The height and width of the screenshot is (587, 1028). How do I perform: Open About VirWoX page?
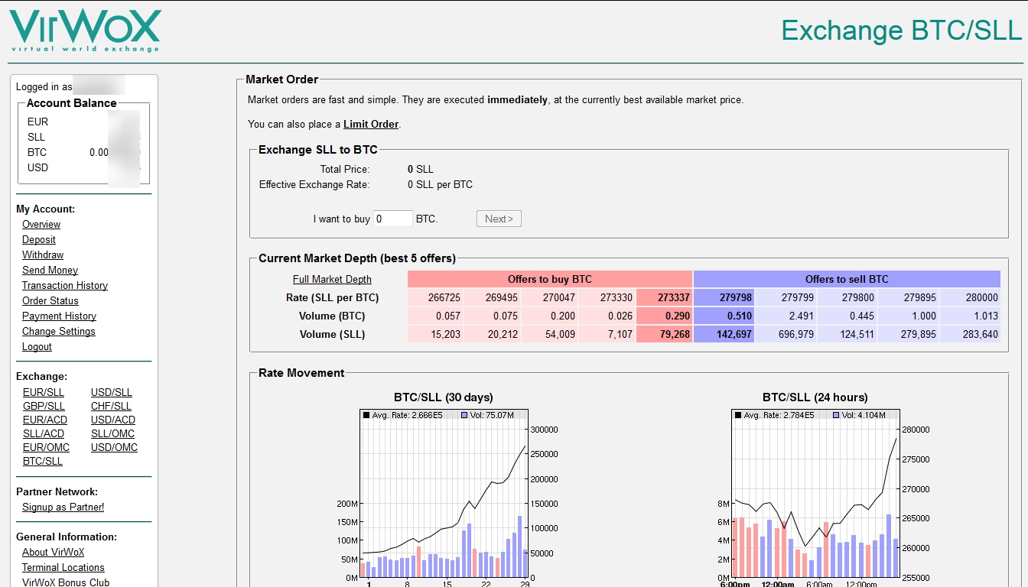[x=53, y=553]
